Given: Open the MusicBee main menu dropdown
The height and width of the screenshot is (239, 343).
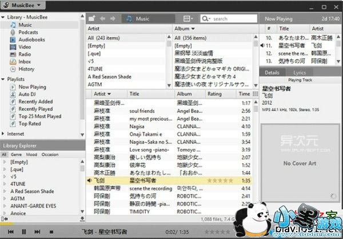Looking at the screenshot, I should click(x=23, y=5).
